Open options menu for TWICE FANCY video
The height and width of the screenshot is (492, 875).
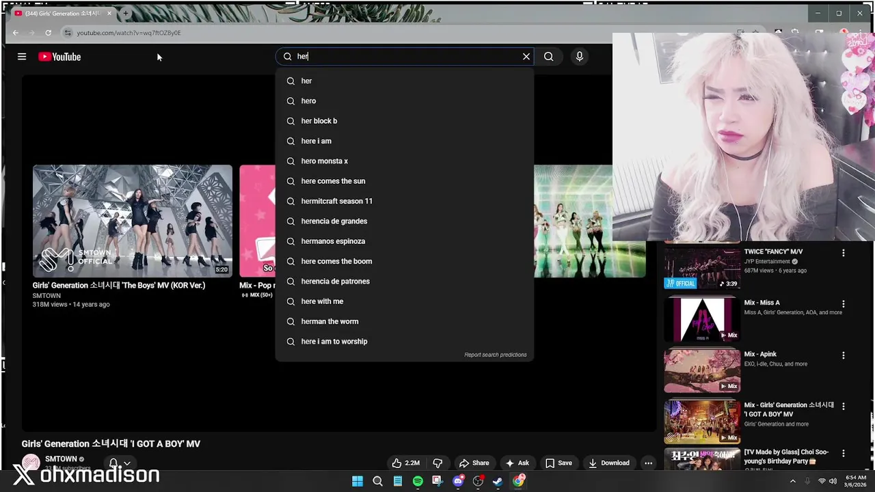coord(843,253)
